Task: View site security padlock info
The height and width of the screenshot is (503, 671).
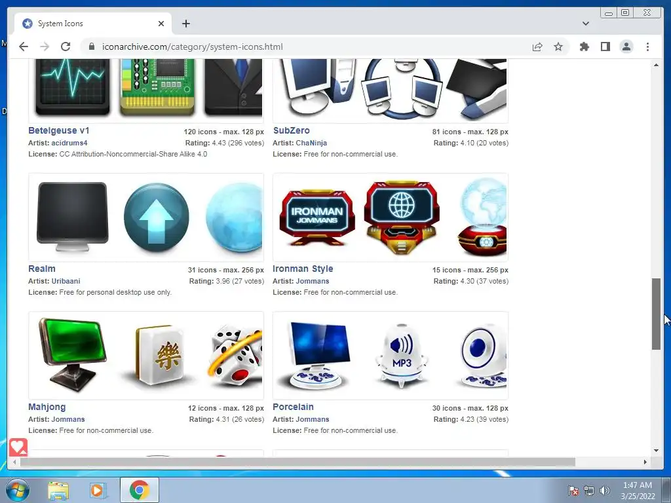Action: [x=92, y=47]
